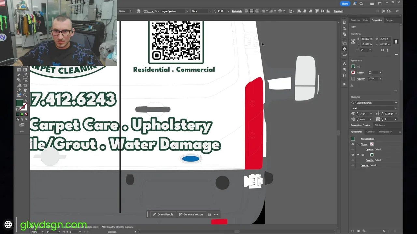417x234 pixels.
Task: Click the reference point grid icon
Action: pyautogui.click(x=353, y=42)
